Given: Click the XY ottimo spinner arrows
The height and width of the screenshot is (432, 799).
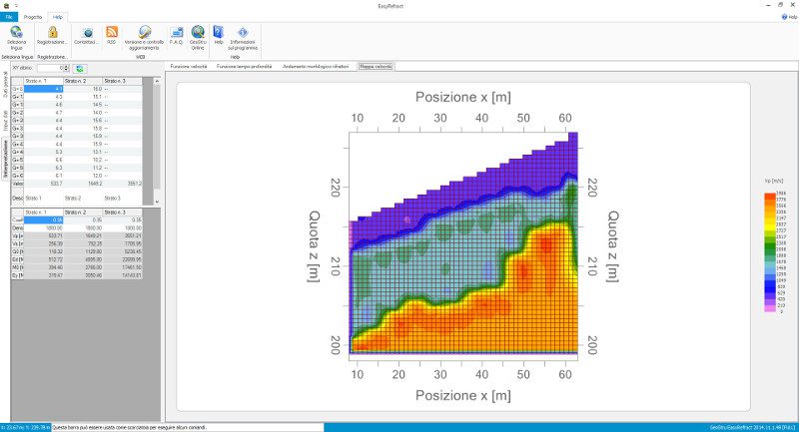Looking at the screenshot, I should click(x=68, y=68).
